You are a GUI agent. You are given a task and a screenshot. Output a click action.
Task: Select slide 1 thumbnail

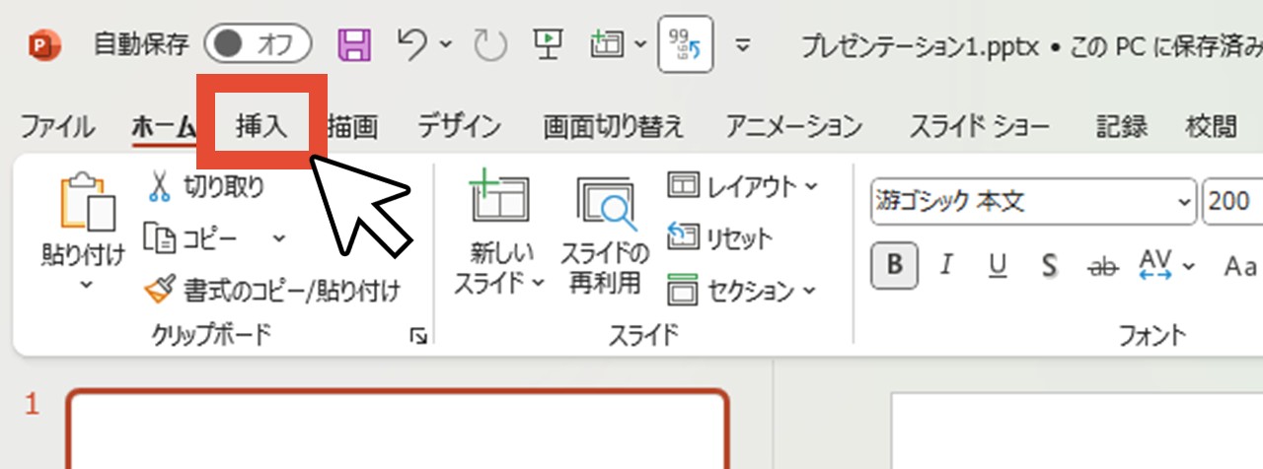pos(398,431)
